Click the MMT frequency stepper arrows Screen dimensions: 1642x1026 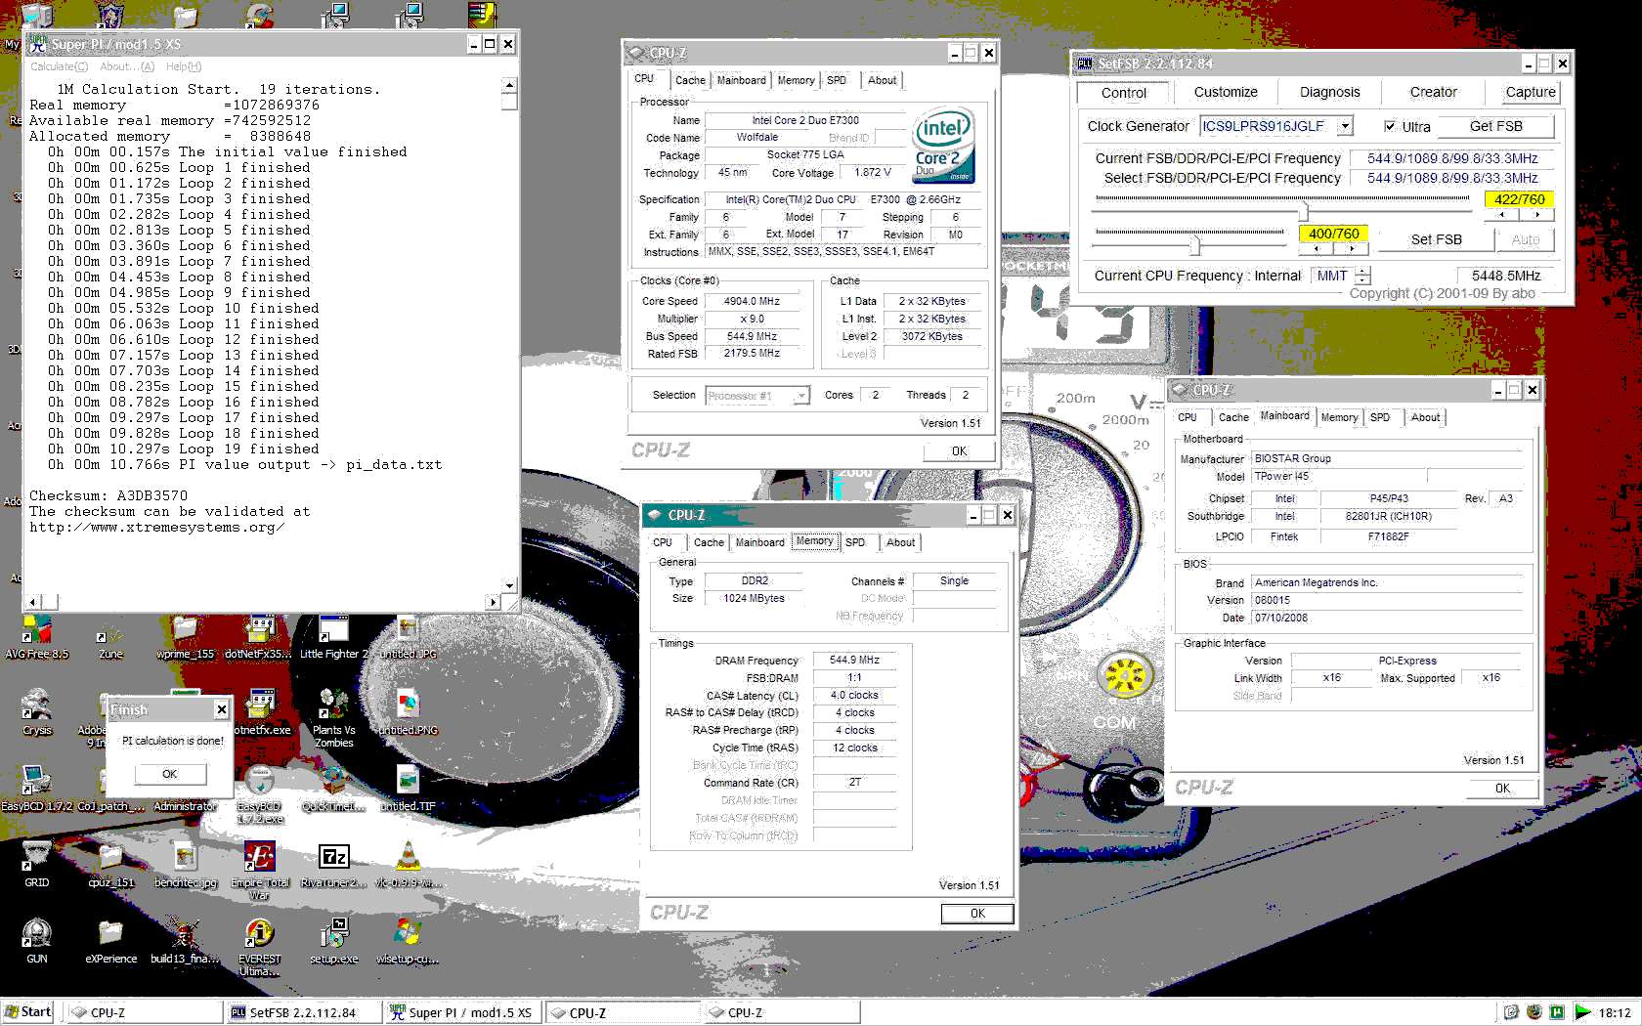1362,276
